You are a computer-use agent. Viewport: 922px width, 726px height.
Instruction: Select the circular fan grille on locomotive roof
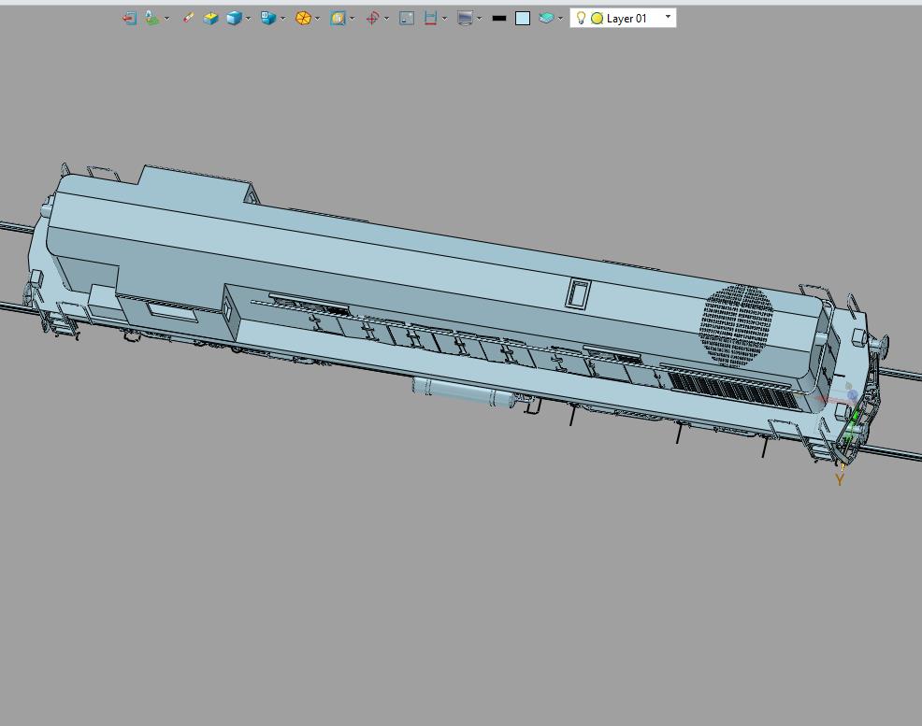click(736, 325)
